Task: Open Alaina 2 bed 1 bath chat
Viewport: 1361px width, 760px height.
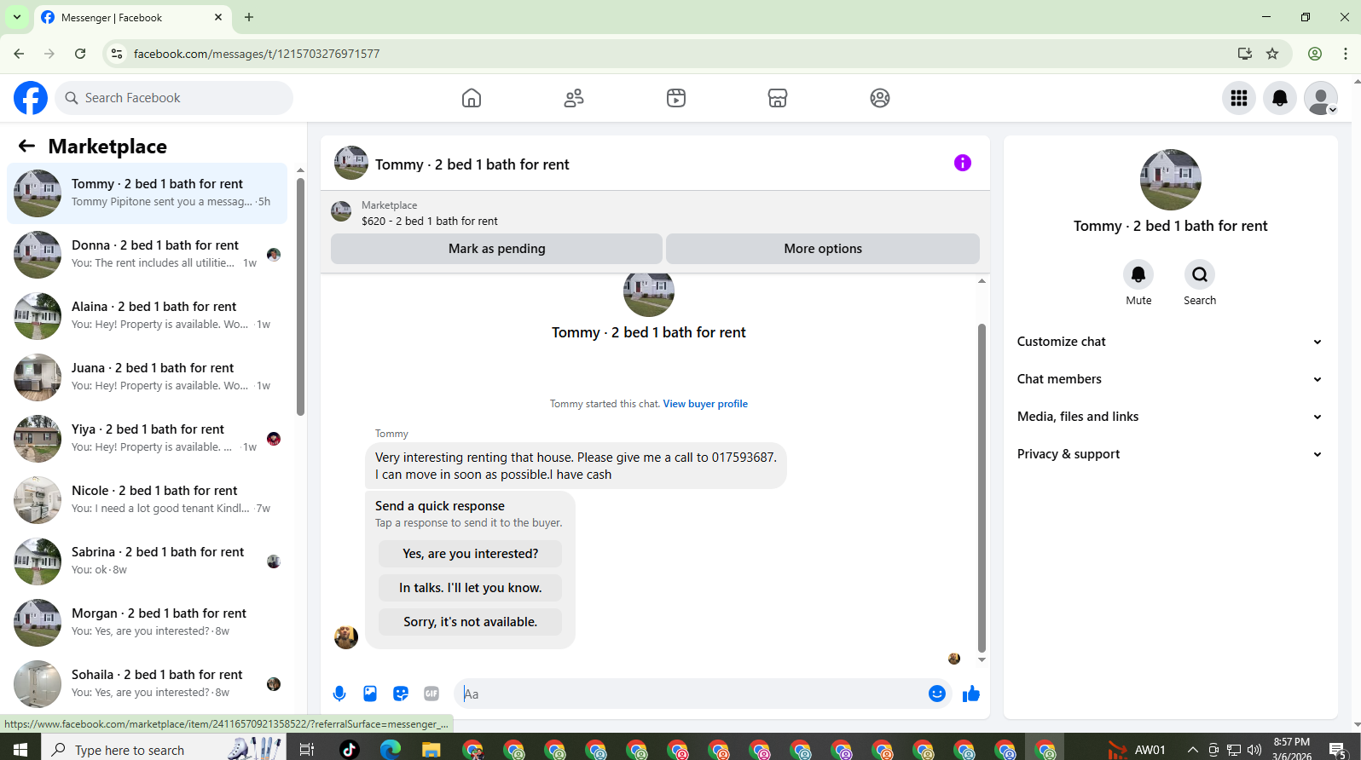Action: coord(147,316)
